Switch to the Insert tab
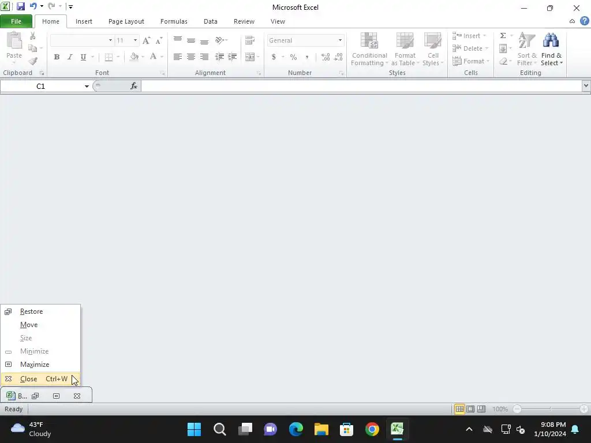The height and width of the screenshot is (443, 591). 84,21
